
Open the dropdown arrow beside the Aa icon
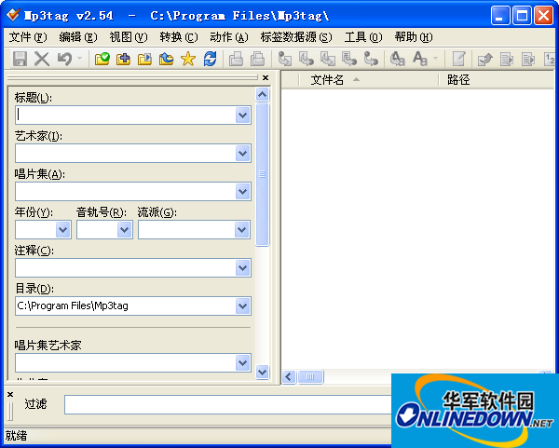coord(435,58)
